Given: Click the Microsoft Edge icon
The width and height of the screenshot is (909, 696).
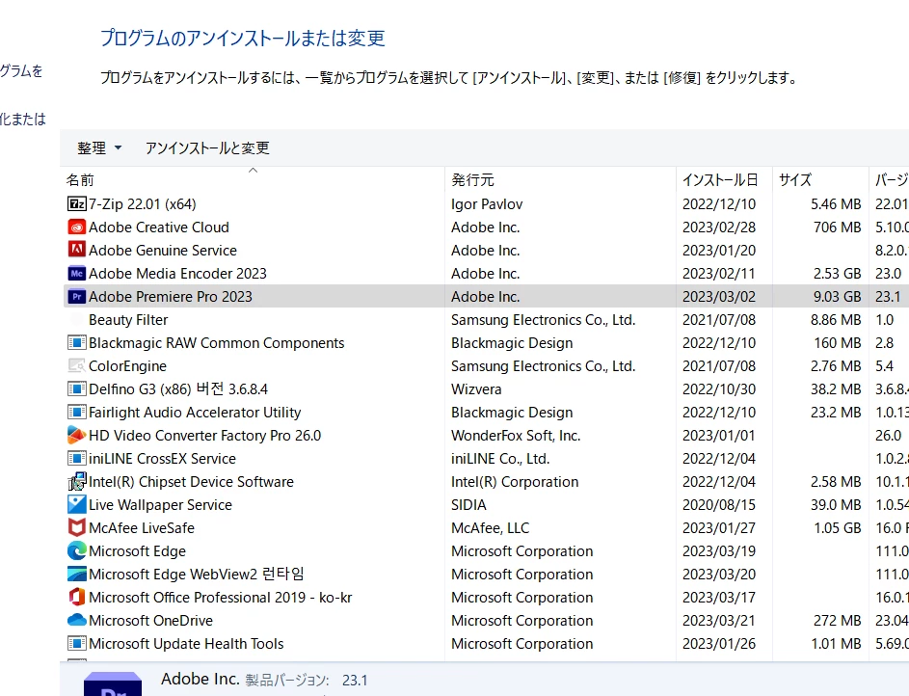Looking at the screenshot, I should [x=76, y=551].
